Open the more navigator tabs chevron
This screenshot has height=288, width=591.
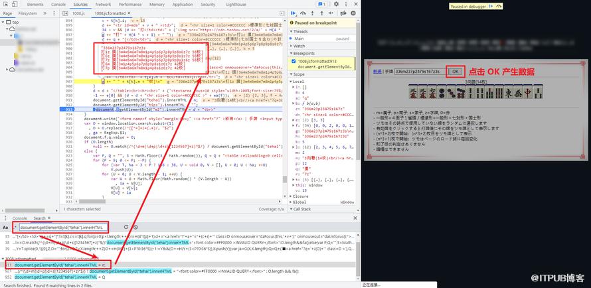[x=45, y=13]
